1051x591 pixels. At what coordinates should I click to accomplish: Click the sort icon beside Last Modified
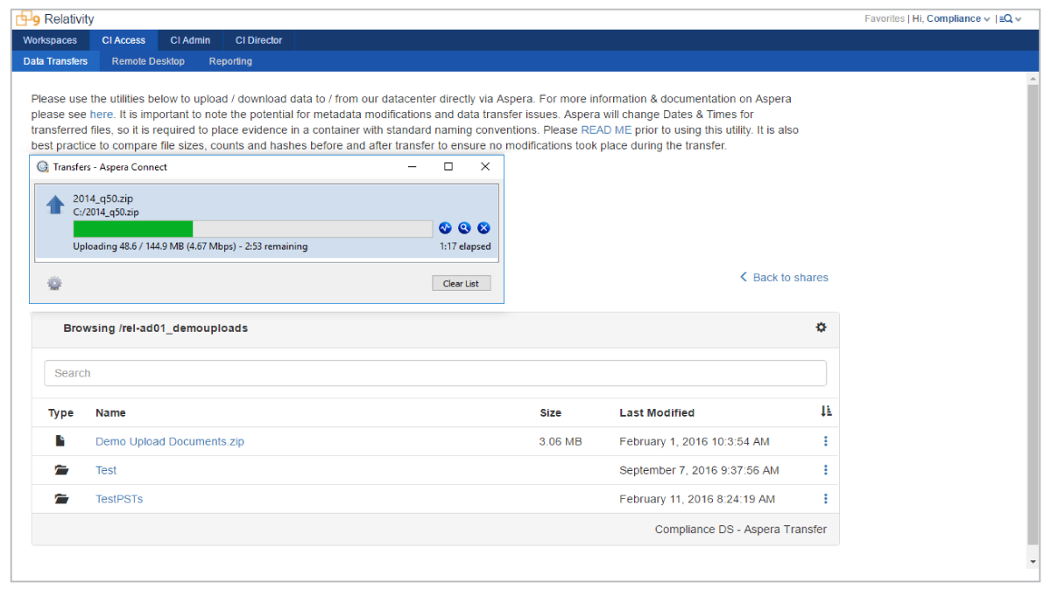[x=825, y=411]
